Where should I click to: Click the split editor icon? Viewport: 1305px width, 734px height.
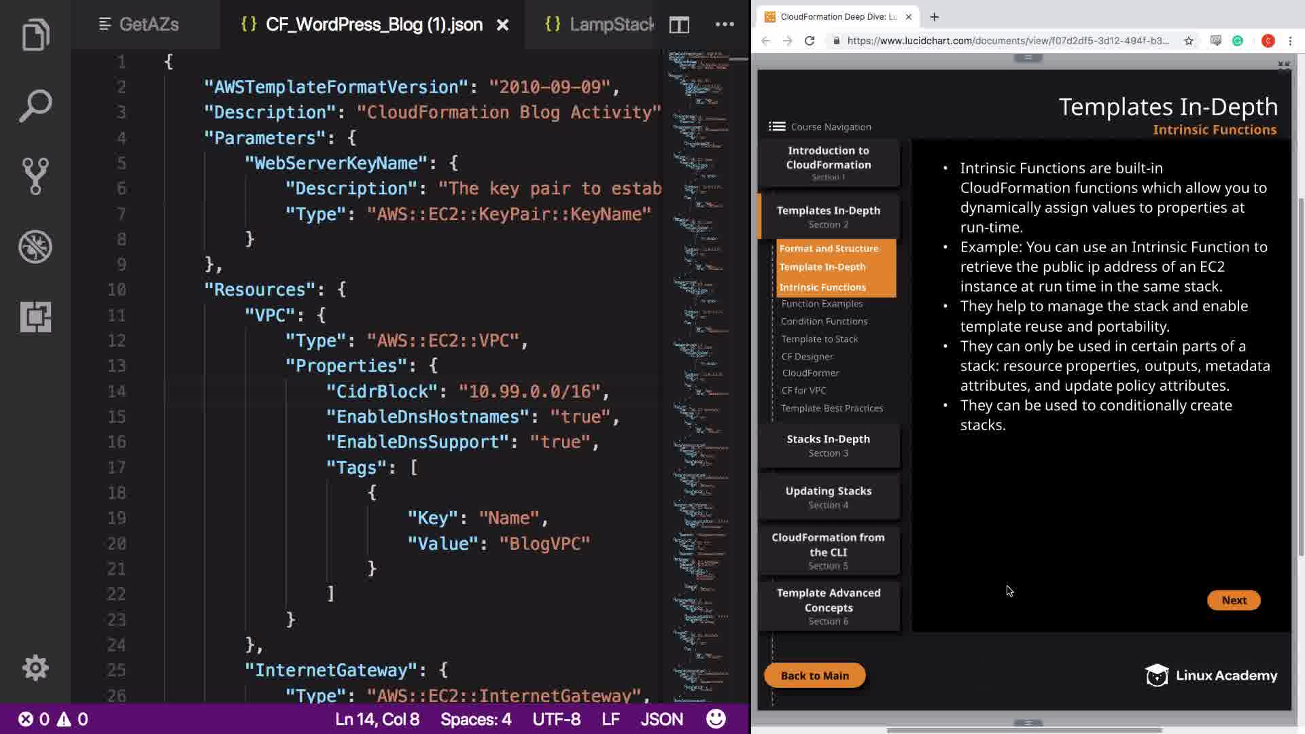tap(679, 25)
